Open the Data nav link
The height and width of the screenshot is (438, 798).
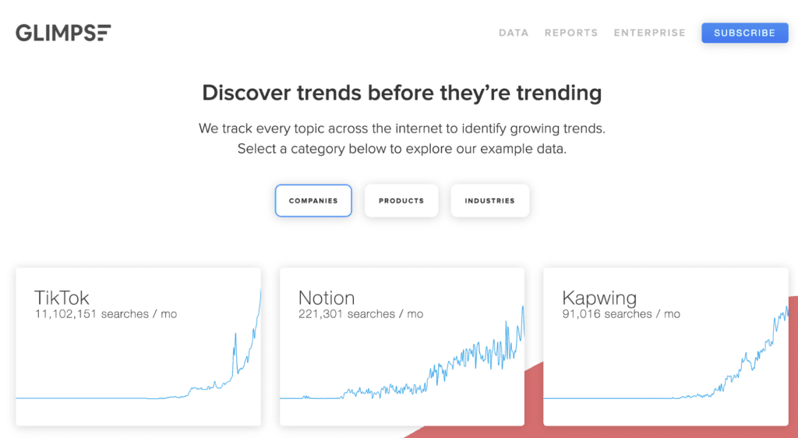tap(514, 33)
